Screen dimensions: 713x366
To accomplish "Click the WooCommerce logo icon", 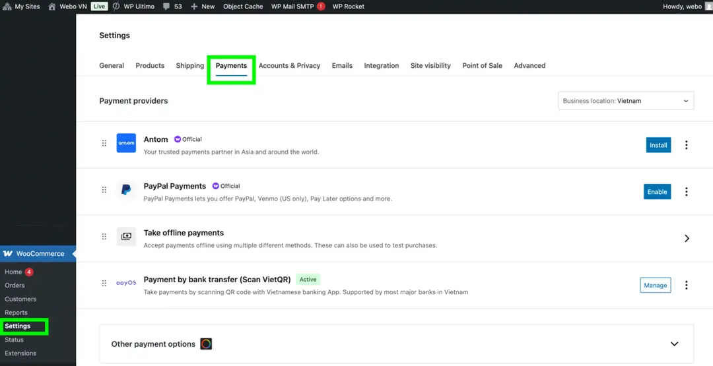I will pos(8,253).
